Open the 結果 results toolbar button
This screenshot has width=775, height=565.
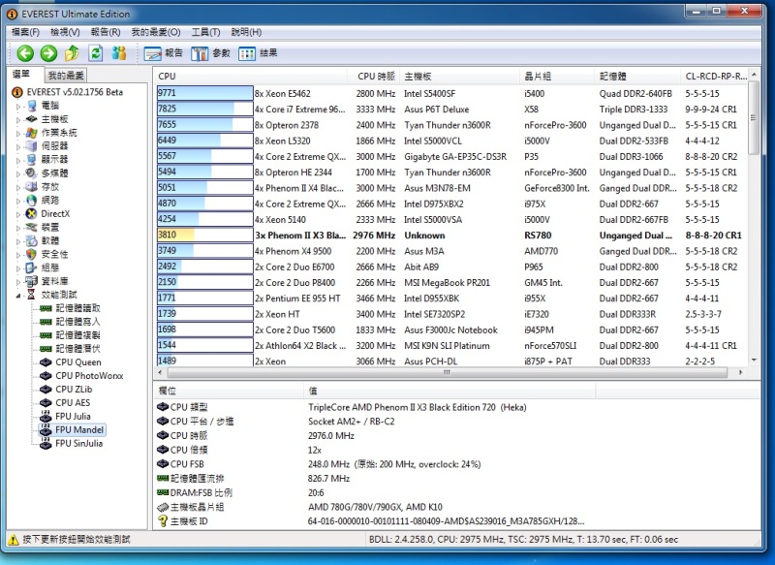[x=258, y=53]
